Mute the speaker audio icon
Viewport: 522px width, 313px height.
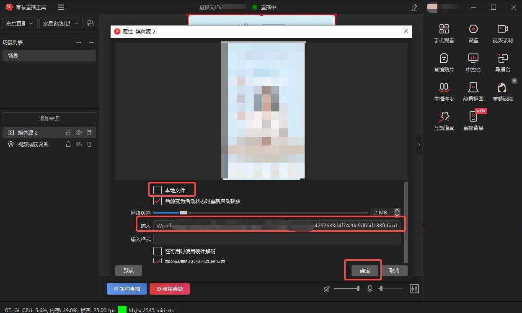pyautogui.click(x=327, y=289)
